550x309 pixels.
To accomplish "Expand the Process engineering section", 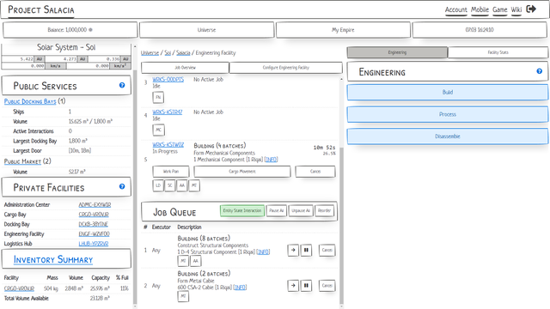I will tap(447, 114).
